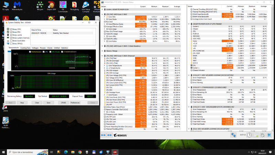This screenshot has width=275, height=155.
Task: Open Thunderbird from taskbar
Action: click(101, 152)
